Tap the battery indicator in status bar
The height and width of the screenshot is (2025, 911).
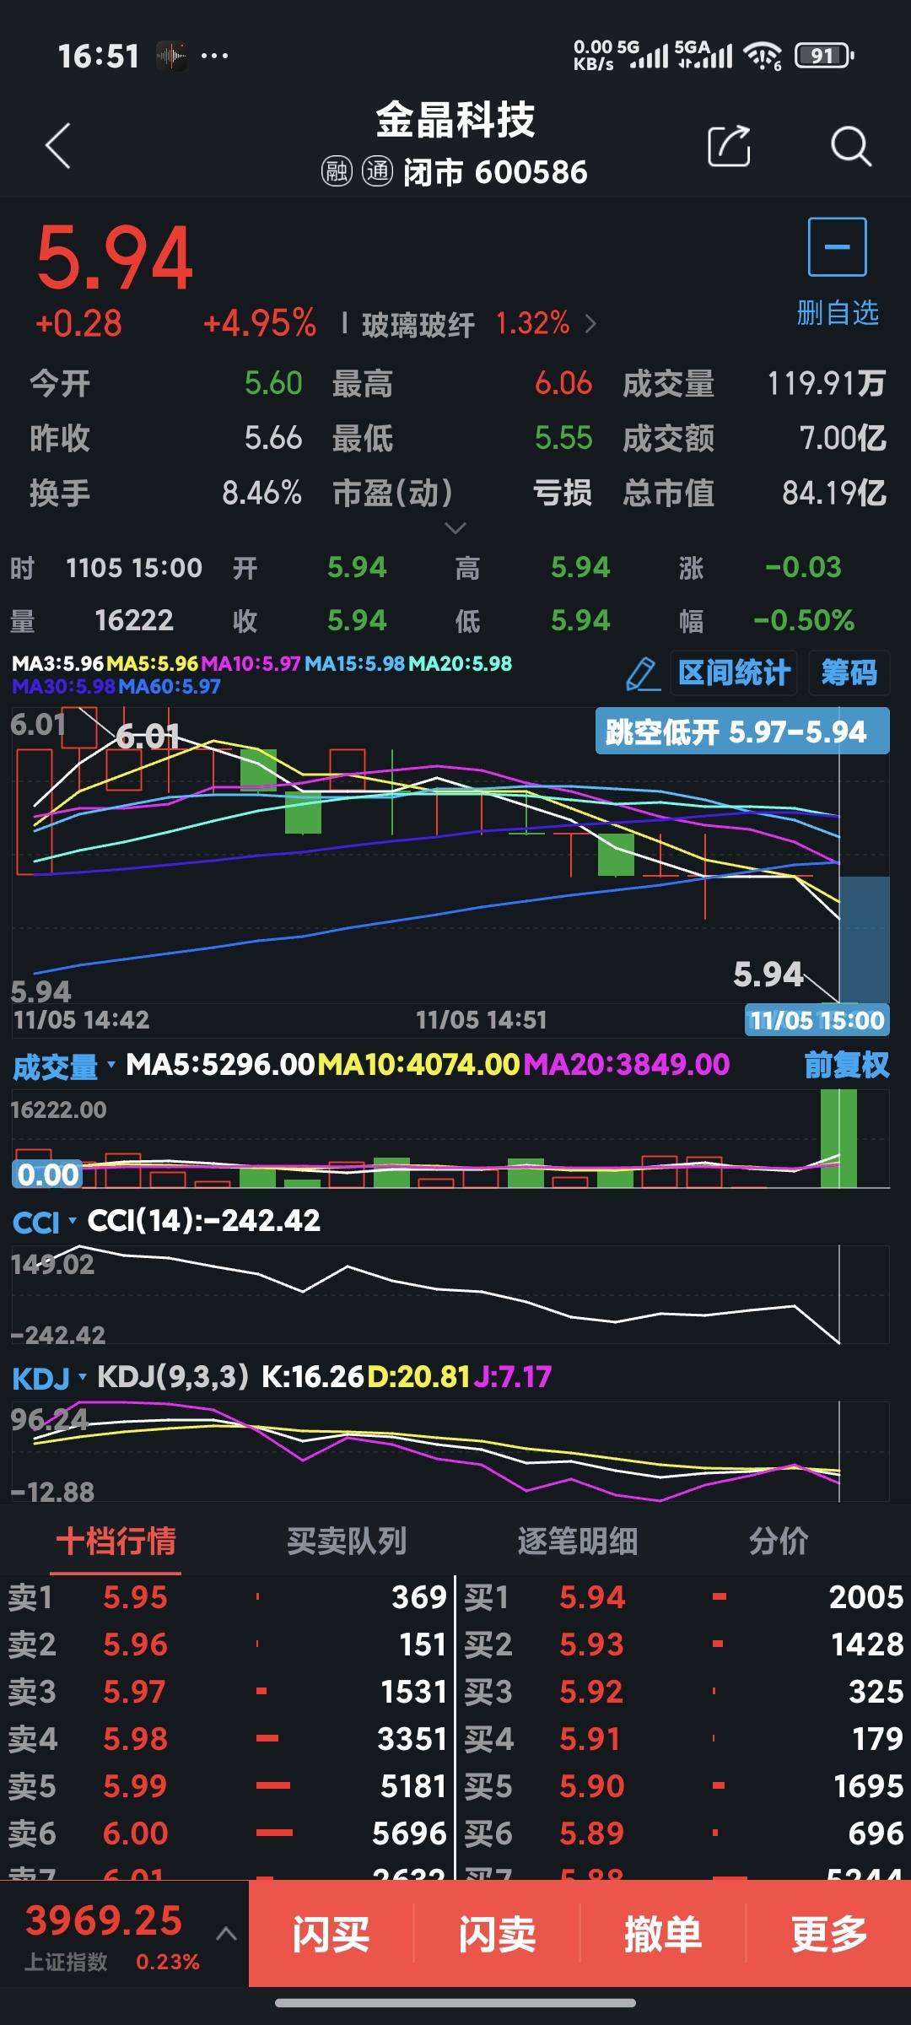pyautogui.click(x=823, y=56)
